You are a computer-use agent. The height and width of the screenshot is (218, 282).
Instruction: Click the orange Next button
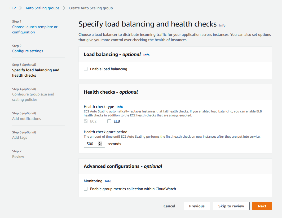click(262, 206)
